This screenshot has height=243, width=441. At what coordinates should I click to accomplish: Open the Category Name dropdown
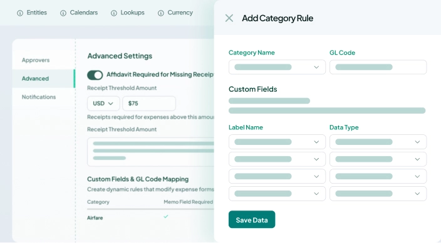(277, 67)
